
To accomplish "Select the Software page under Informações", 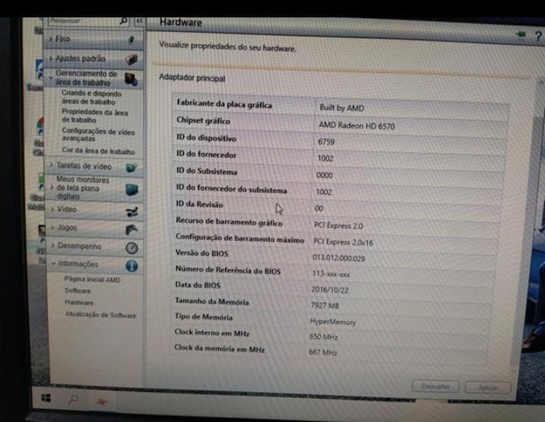I will (77, 291).
